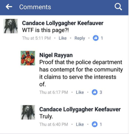Open search with the magnifier icon

118,7
